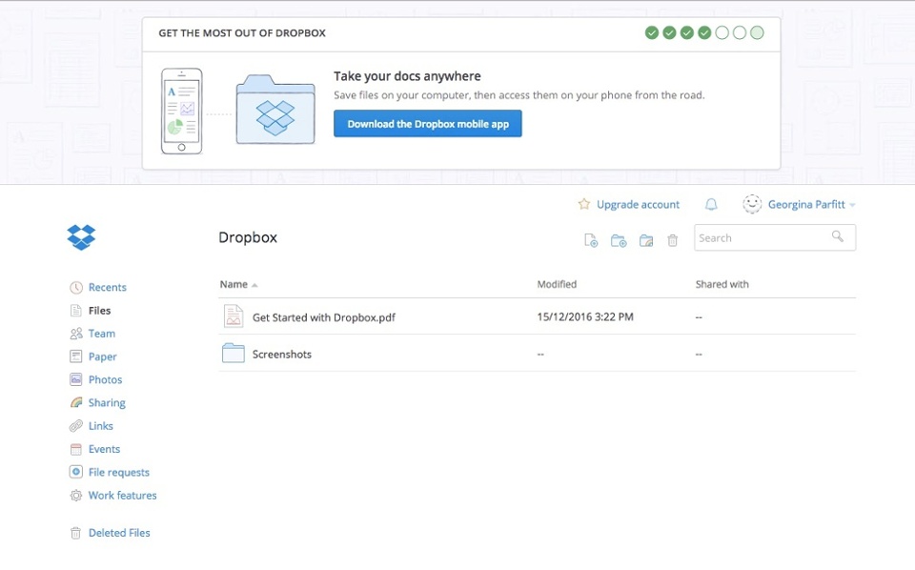Click the trash icon beside the search box
Screen dimensions: 915x570
[x=672, y=240]
